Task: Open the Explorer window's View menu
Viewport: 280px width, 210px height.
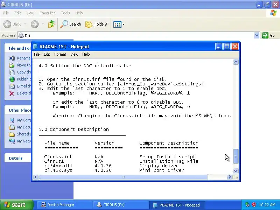Action: 30,13
